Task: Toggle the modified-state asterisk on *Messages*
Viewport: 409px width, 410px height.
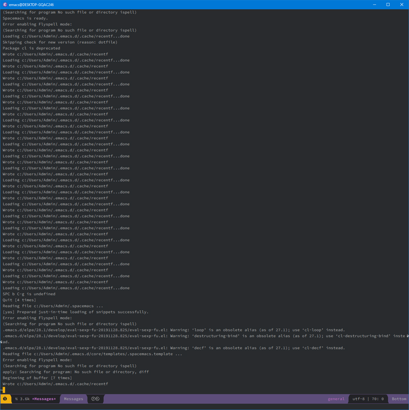Action: click(x=33, y=399)
